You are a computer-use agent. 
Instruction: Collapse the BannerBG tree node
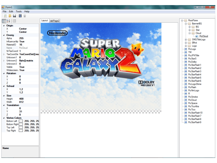pyautogui.click(x=186, y=23)
